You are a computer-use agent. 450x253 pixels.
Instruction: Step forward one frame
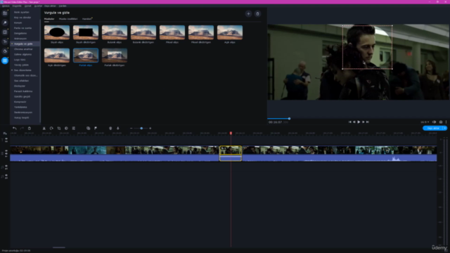coord(363,122)
